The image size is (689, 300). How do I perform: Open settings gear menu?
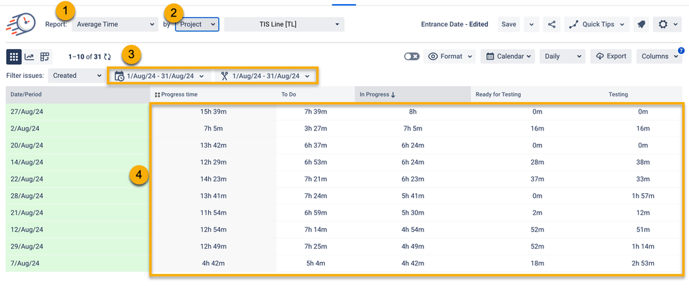click(x=667, y=25)
